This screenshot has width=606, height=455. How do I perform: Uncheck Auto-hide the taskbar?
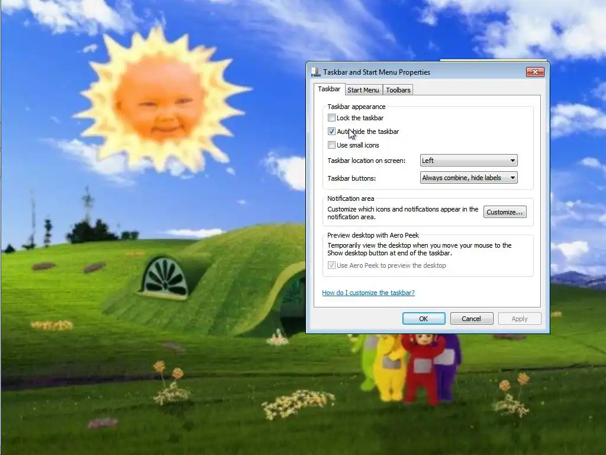click(x=331, y=131)
